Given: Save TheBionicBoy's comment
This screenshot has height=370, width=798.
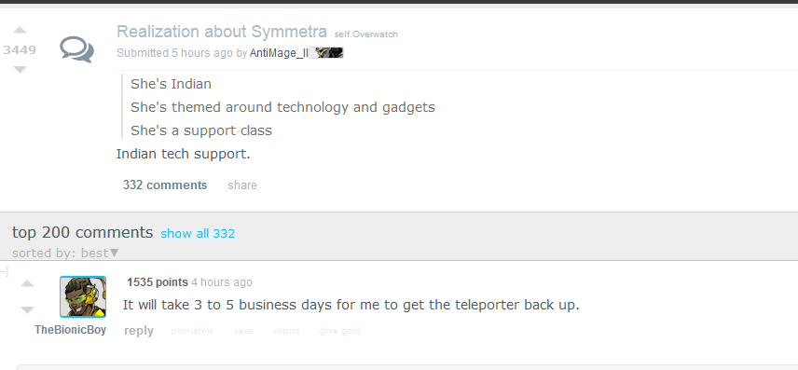Looking at the screenshot, I should (x=243, y=331).
